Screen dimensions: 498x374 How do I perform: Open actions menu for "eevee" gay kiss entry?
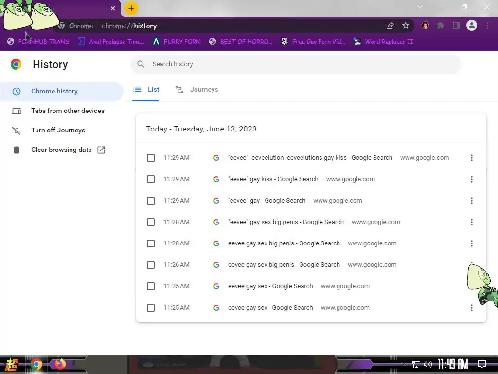(472, 179)
